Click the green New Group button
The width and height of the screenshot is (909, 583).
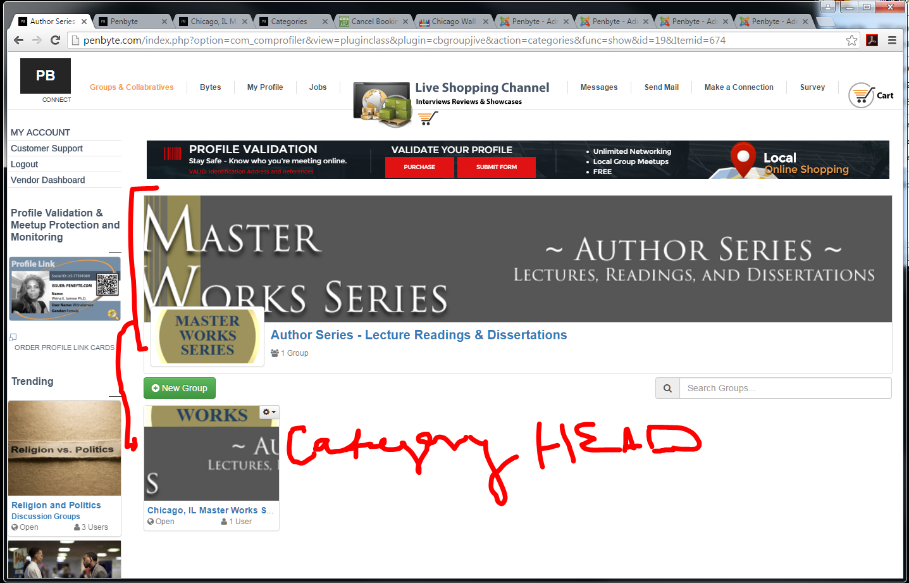coord(180,388)
